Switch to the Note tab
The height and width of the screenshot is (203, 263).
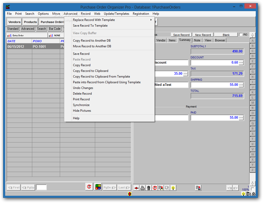pyautogui.click(x=197, y=40)
